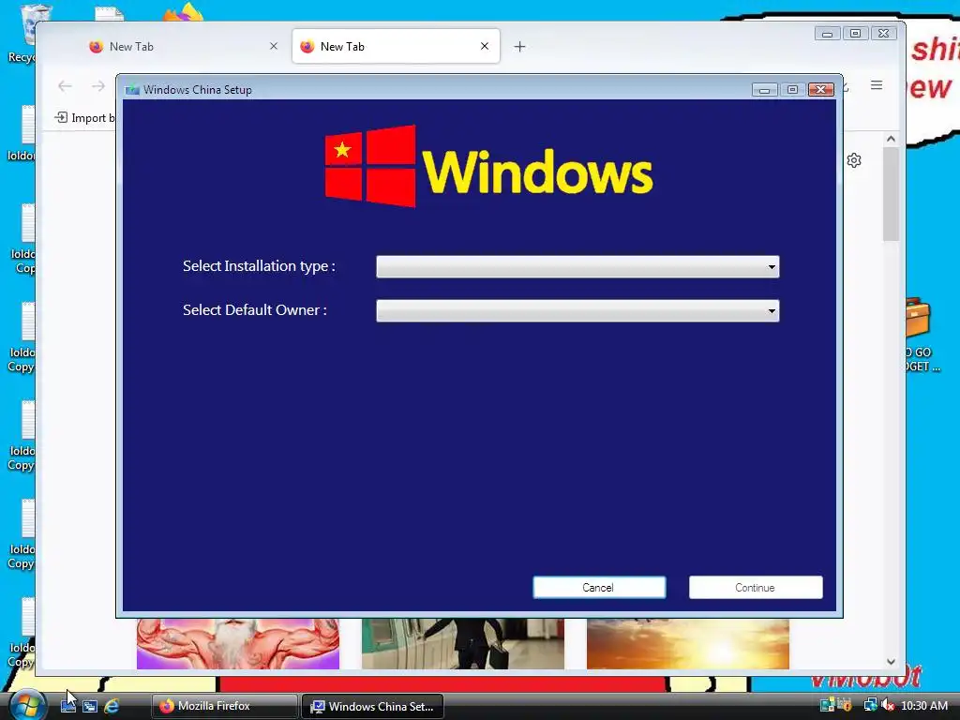
Task: Open the Firefox hamburger menu
Action: (x=877, y=85)
